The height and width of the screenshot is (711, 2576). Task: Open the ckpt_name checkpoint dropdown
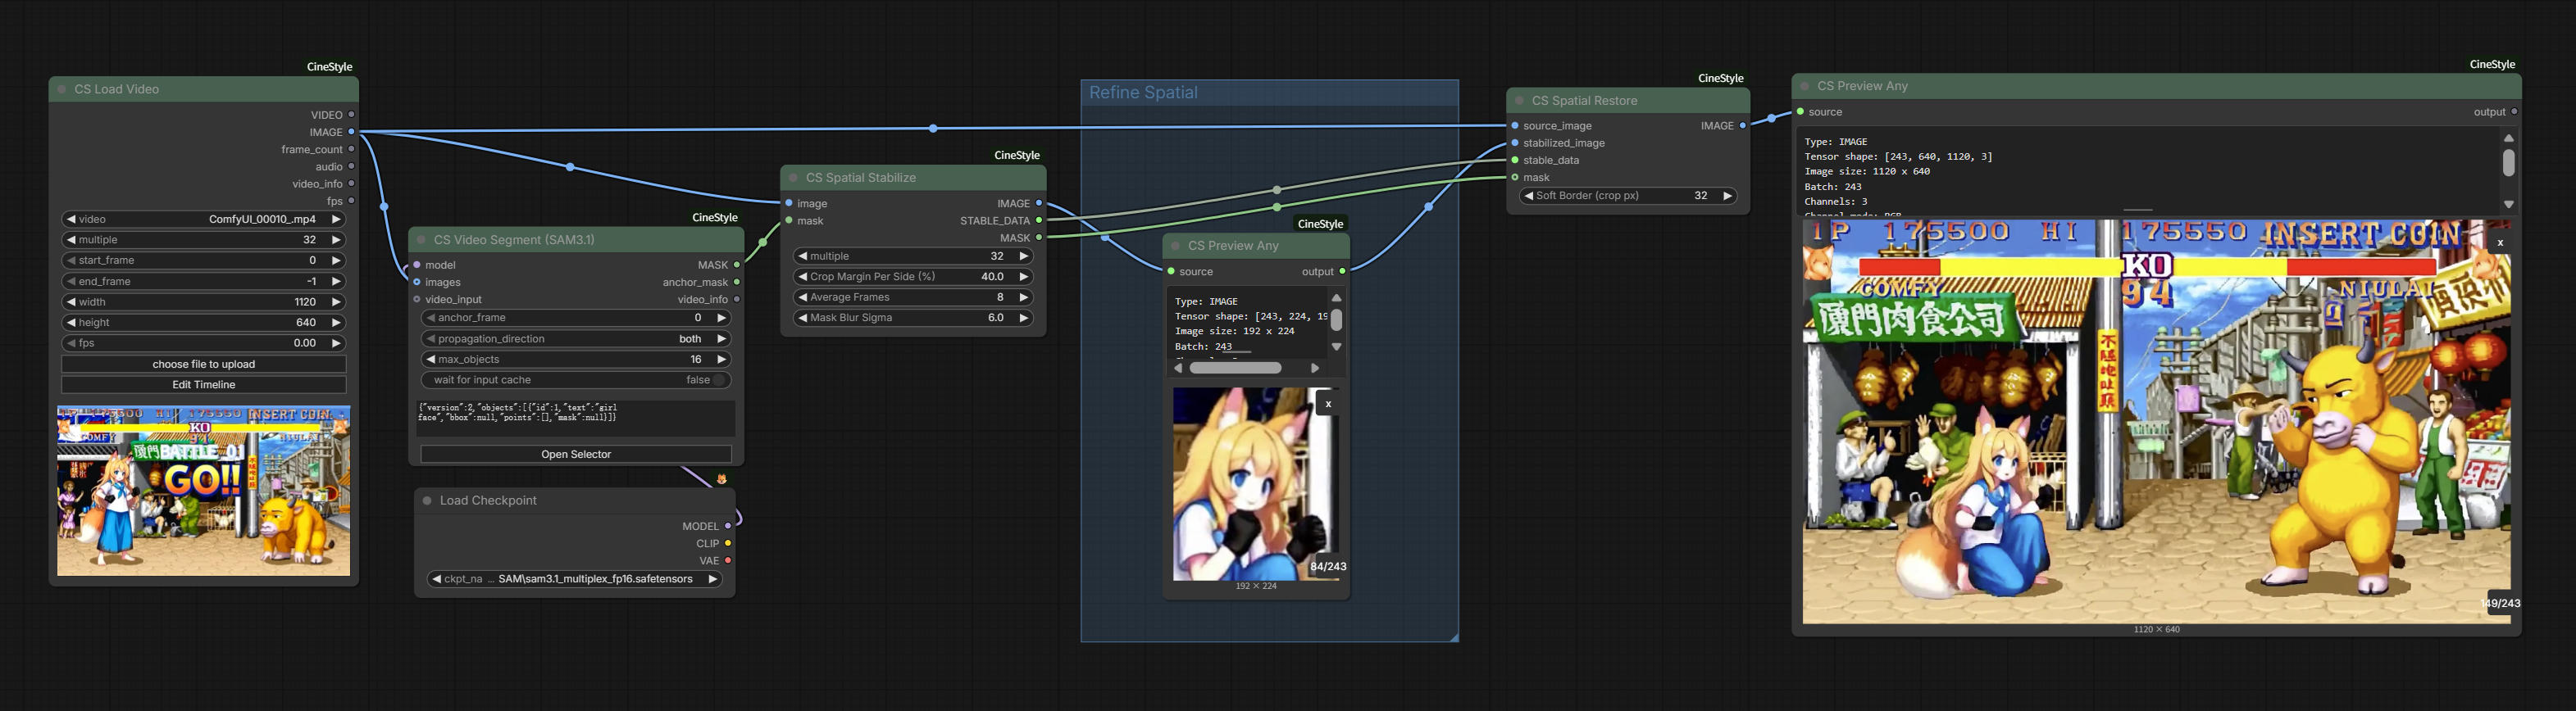click(575, 579)
